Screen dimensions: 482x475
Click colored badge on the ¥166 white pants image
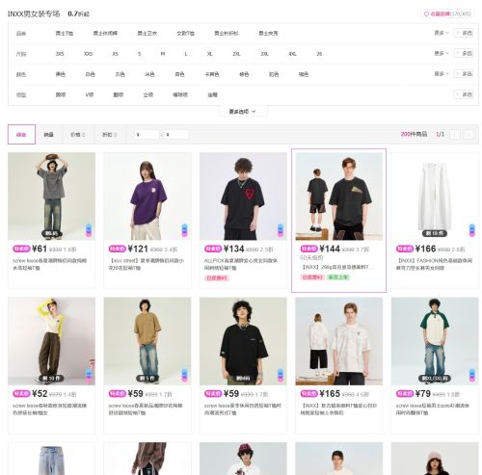pos(472,230)
